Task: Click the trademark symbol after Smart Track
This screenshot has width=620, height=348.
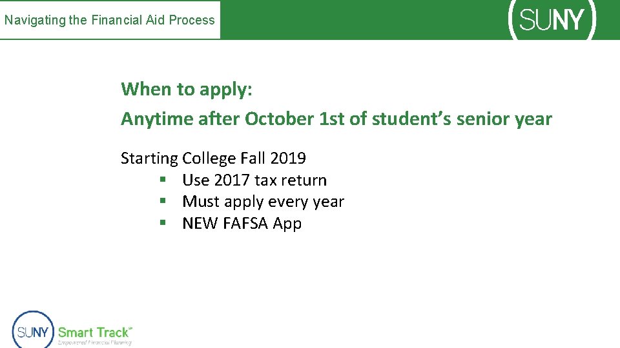Action: point(131,328)
